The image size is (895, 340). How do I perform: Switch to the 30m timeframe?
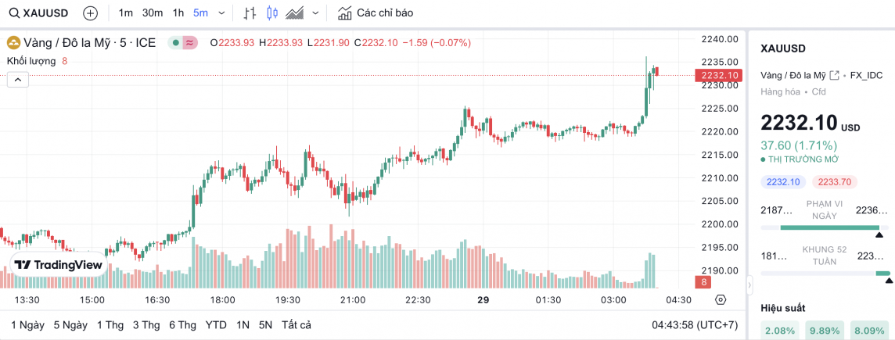point(153,13)
